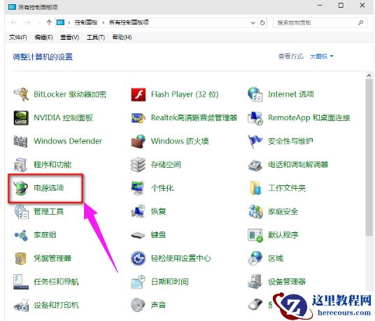Click the Forward navigation arrow
This screenshot has width=375, height=321.
(27, 22)
